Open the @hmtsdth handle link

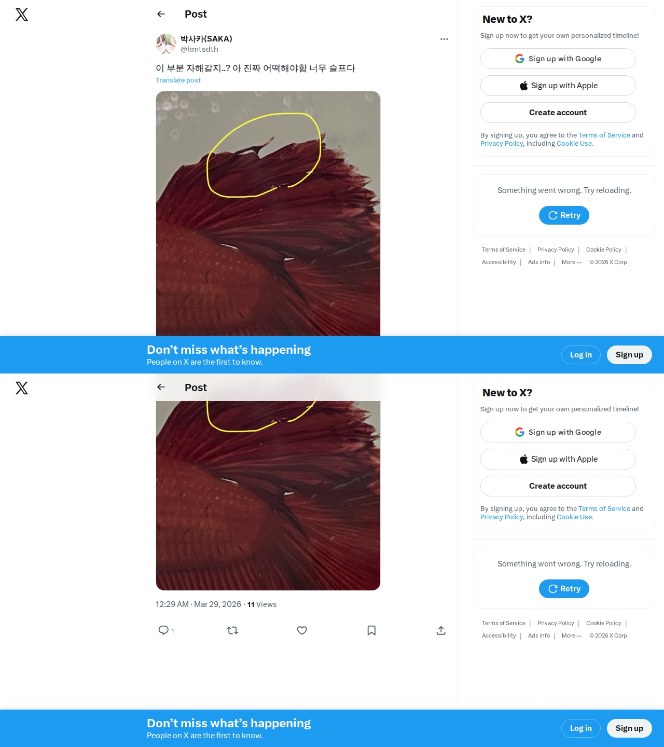(199, 49)
